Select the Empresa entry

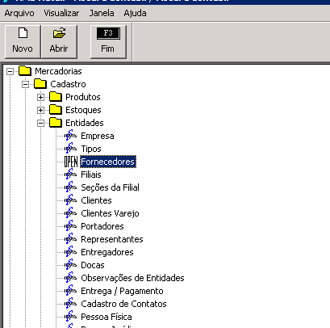point(98,136)
